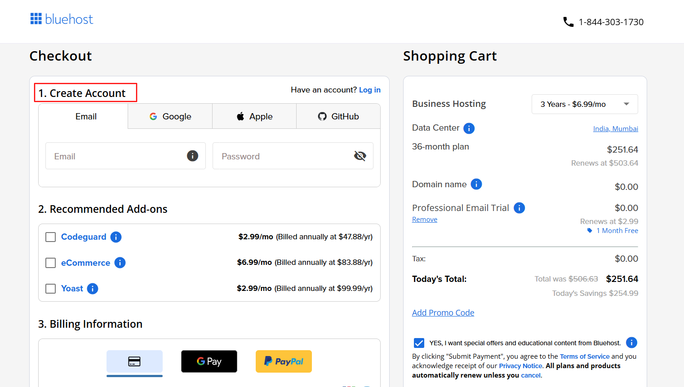
Task: Enable the Yoast add-on checkbox
Action: pyautogui.click(x=51, y=289)
